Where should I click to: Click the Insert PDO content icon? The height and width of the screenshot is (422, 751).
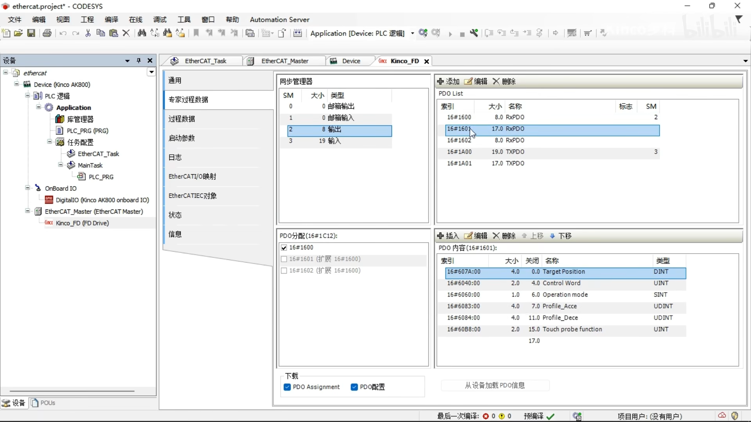click(440, 236)
